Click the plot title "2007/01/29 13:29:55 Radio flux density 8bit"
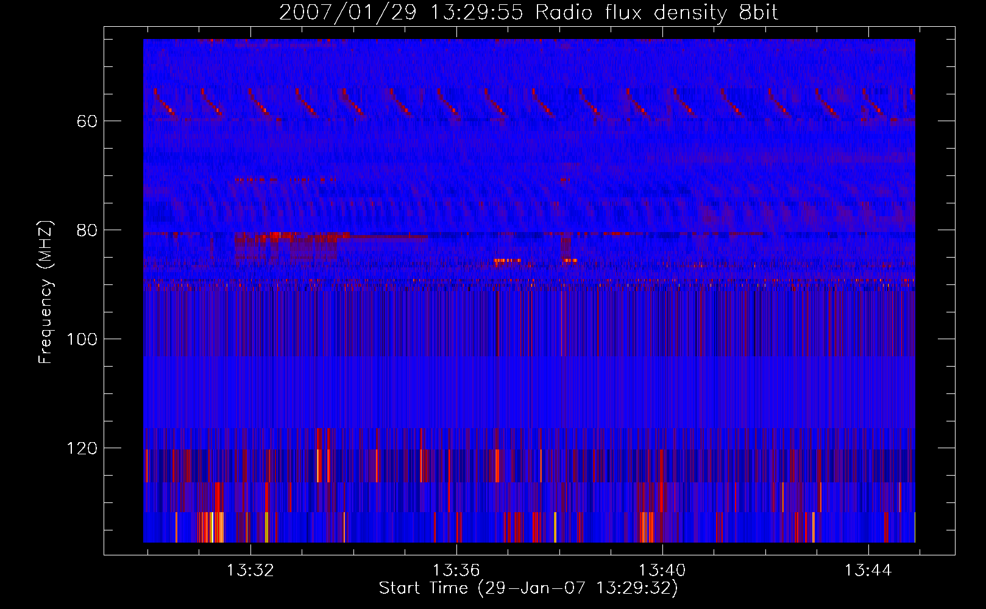The image size is (986, 609). coord(528,13)
